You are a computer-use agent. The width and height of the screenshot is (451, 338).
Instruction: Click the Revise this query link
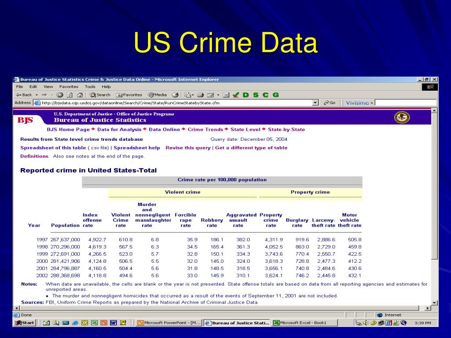click(x=188, y=148)
